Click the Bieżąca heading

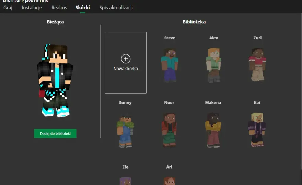point(55,22)
